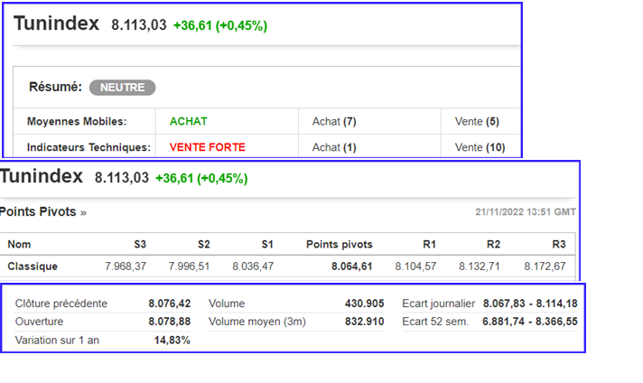This screenshot has width=643, height=383.
Task: Click the Indicateurs Techniques row label
Action: click(x=89, y=147)
